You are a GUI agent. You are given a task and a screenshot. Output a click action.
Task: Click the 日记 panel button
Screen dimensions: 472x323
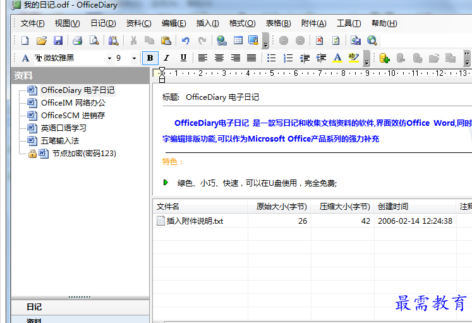[x=34, y=307]
